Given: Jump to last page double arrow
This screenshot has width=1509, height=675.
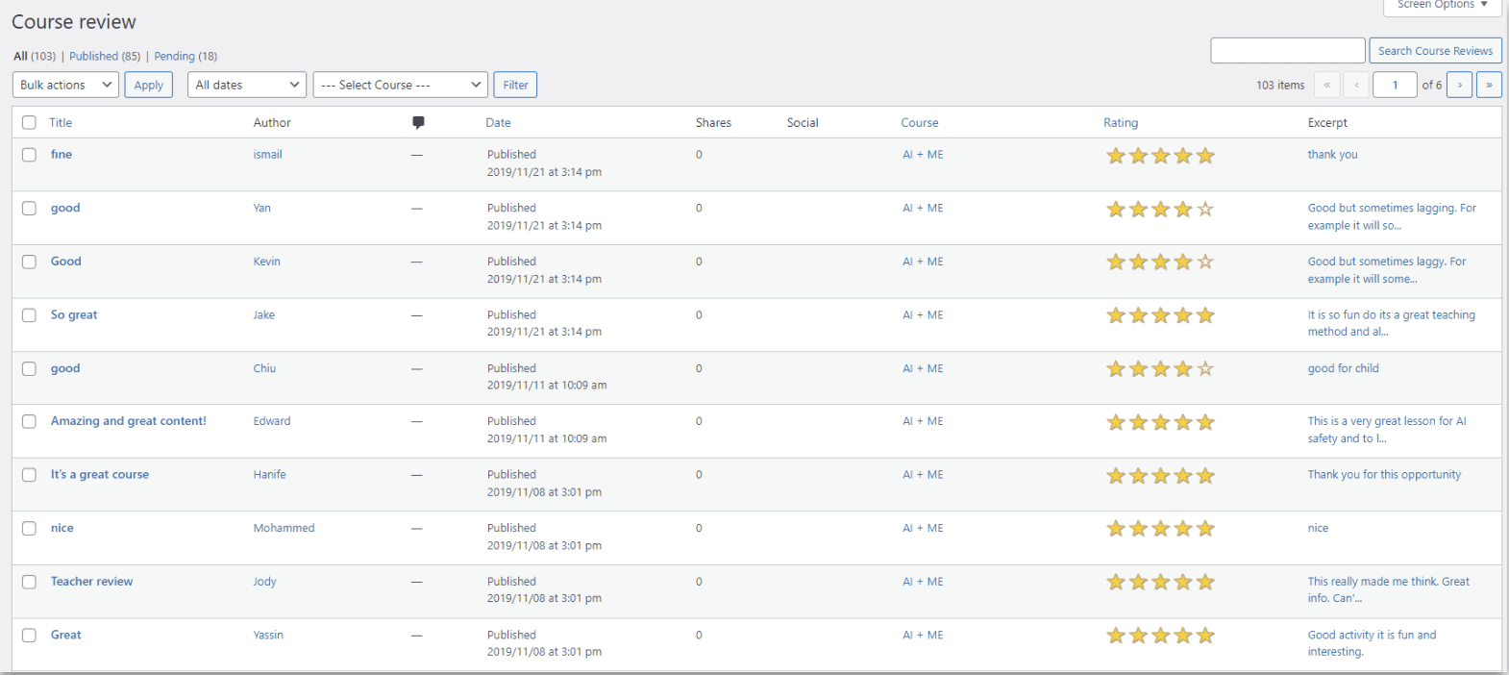Looking at the screenshot, I should click(1489, 85).
